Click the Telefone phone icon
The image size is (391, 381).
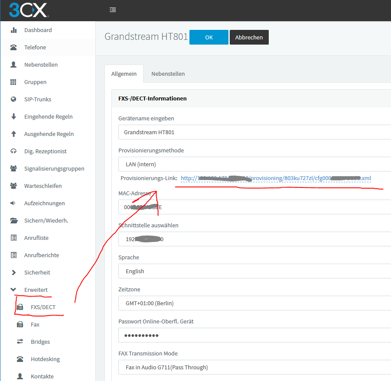pyautogui.click(x=14, y=47)
